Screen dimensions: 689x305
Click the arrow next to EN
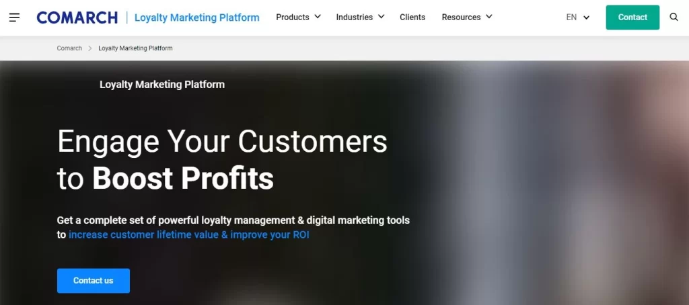pos(586,17)
